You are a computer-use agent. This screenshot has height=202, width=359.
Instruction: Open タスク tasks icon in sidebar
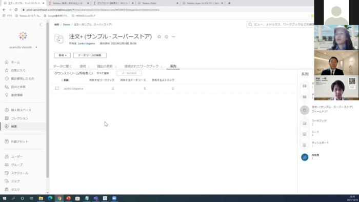(x=7, y=189)
